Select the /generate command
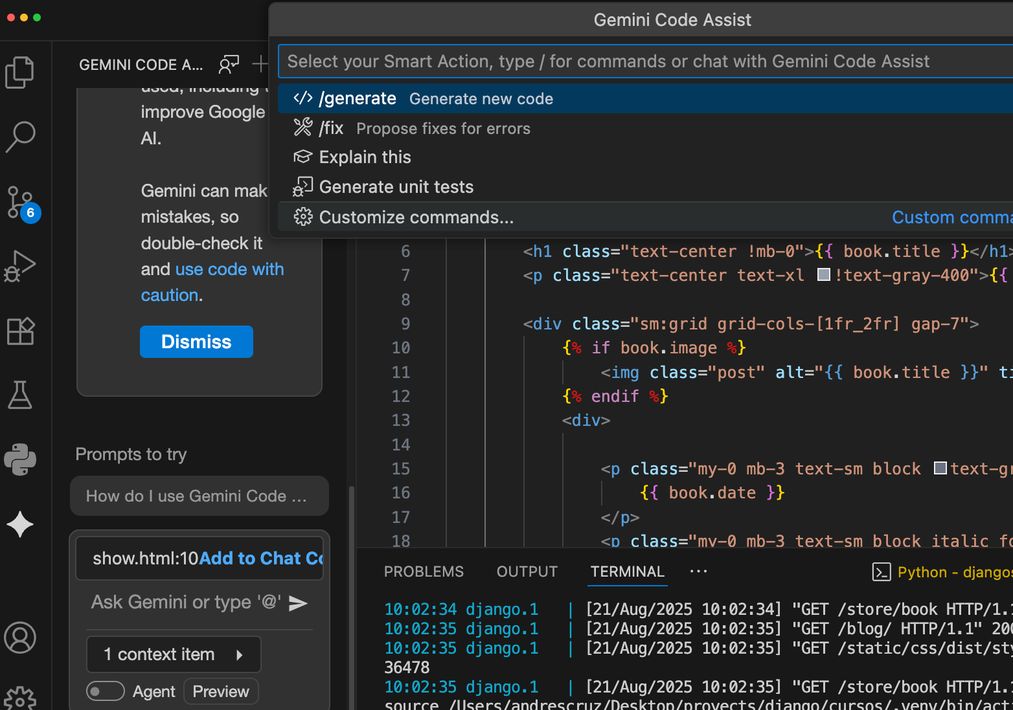 [645, 98]
